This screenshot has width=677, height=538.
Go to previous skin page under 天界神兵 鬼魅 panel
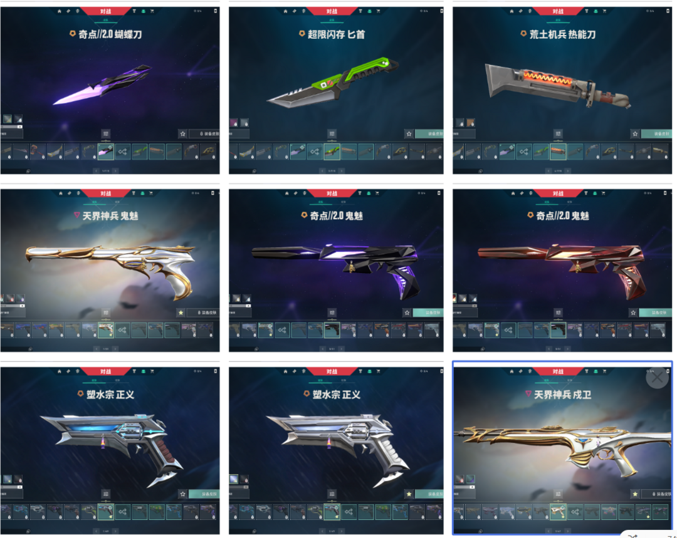[96, 349]
